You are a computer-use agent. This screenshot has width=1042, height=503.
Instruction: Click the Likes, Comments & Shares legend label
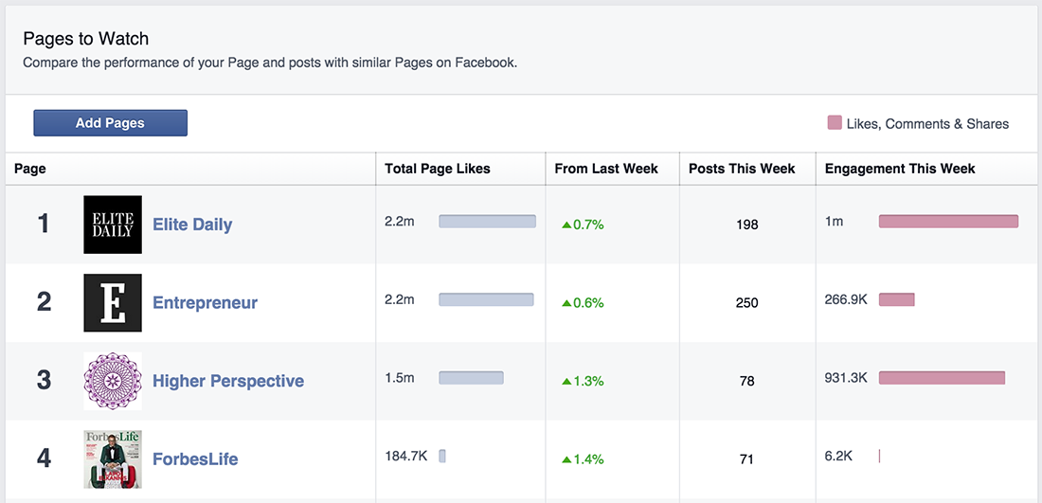[927, 123]
